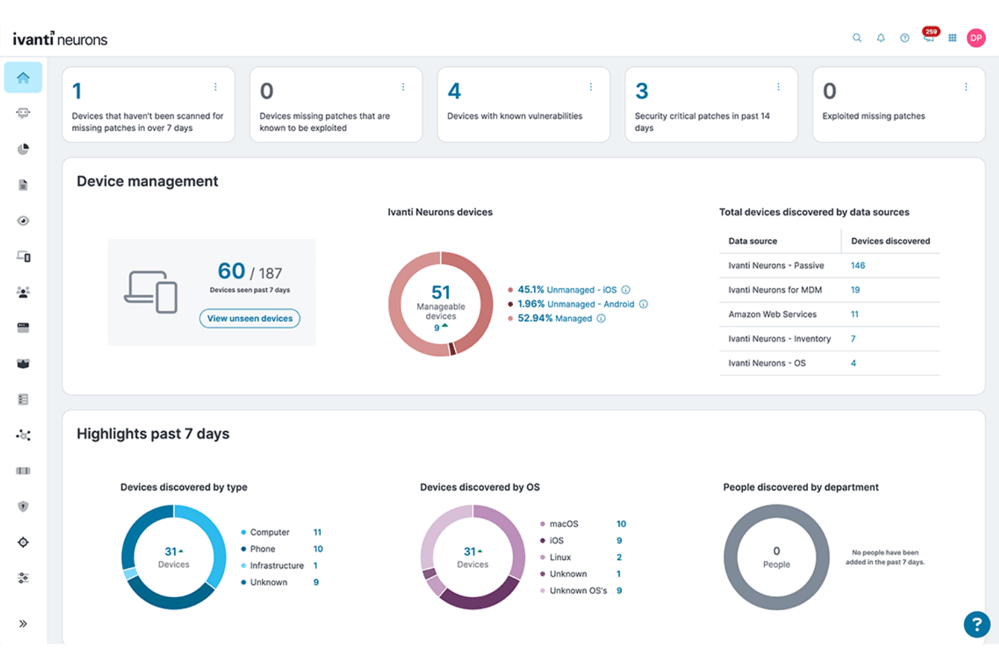Open the window/card sidebar icon
Screen dimensions: 999x666
click(23, 328)
